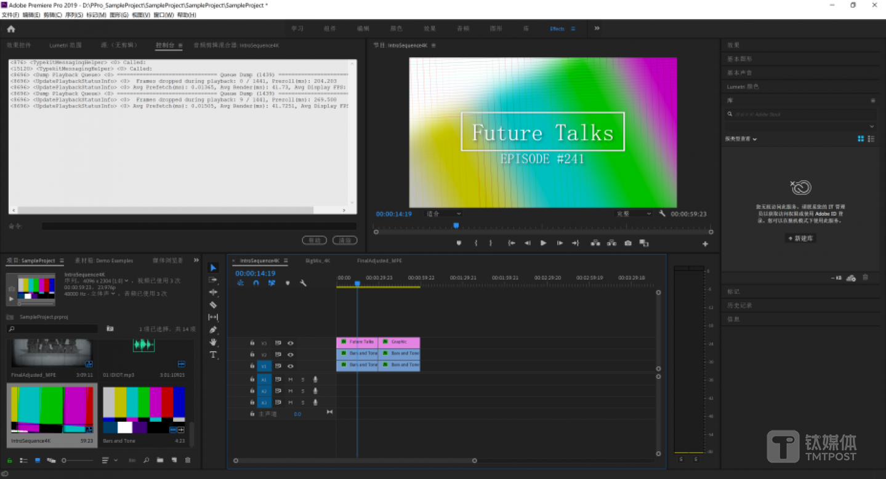Switch to FinalAdjusted_MPE sequence tab
Screen dimensions: 886x479
(379, 261)
